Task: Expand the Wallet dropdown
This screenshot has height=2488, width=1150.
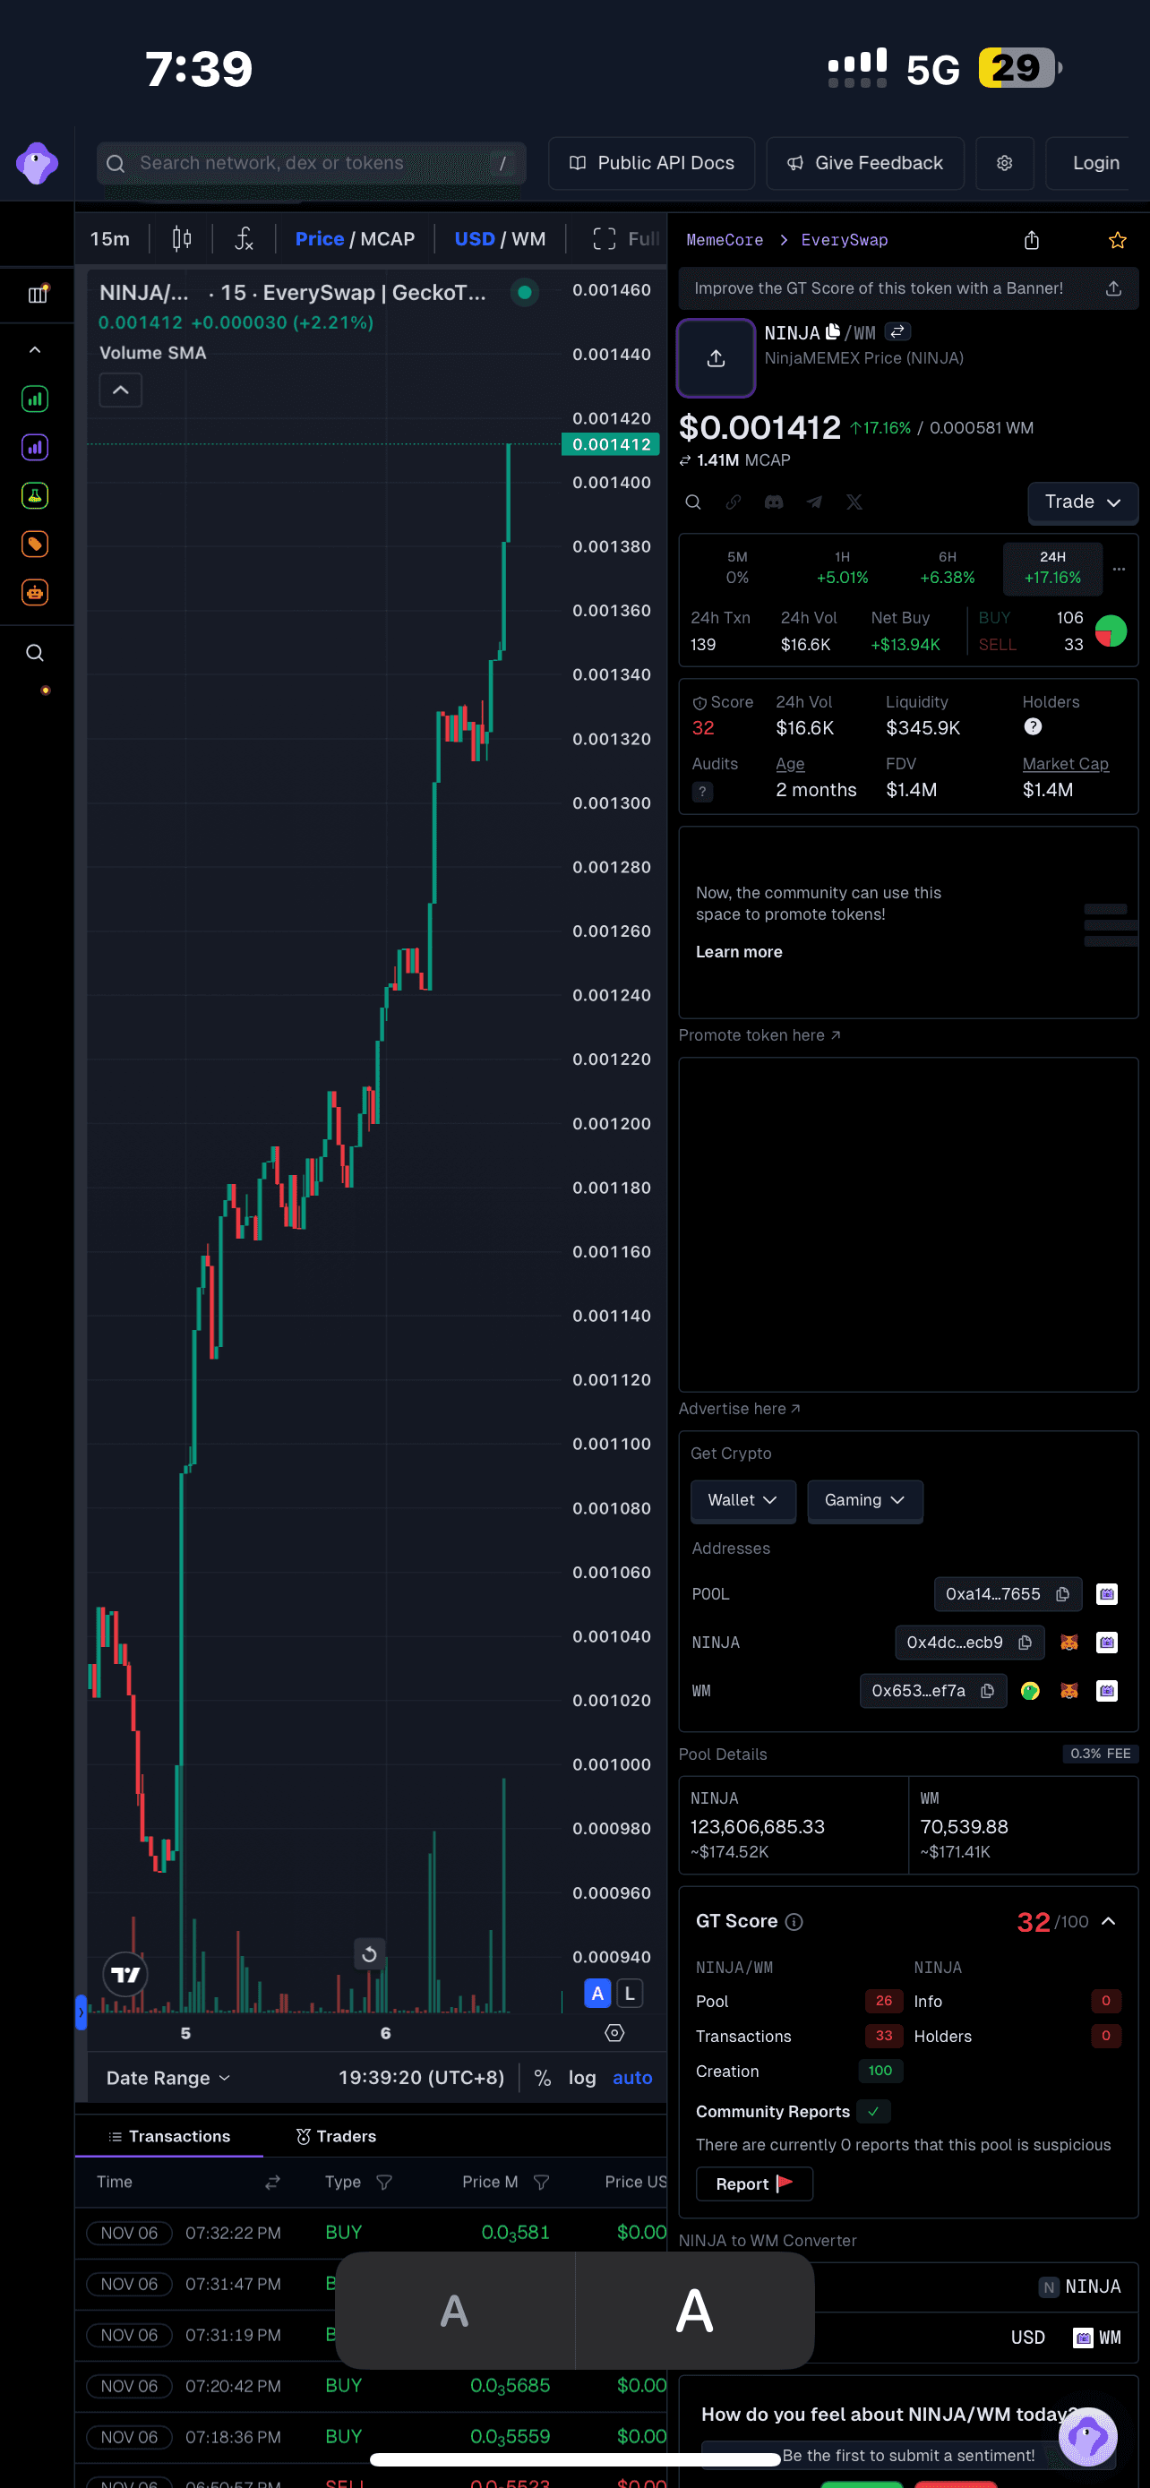Action: tap(742, 1500)
